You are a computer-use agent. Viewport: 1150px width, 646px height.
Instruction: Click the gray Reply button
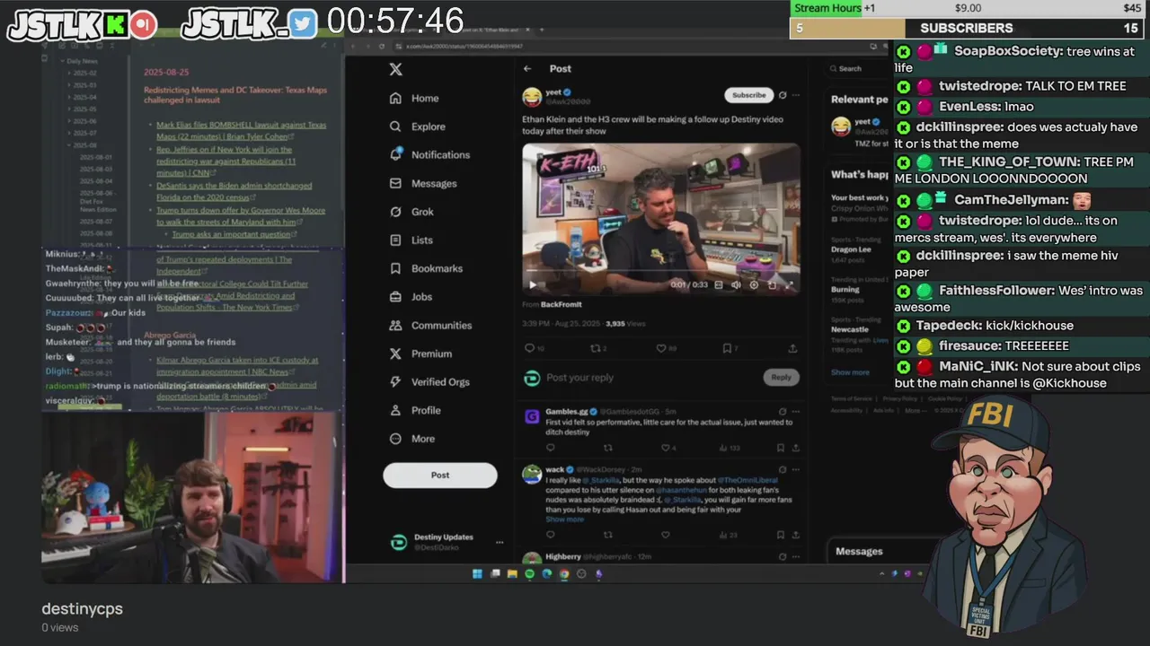click(781, 378)
